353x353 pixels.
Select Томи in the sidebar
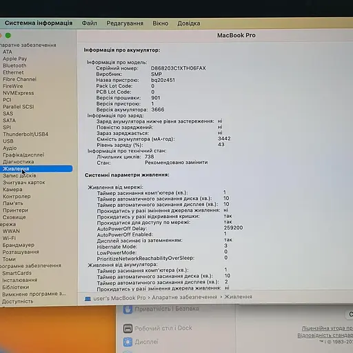click(9, 259)
